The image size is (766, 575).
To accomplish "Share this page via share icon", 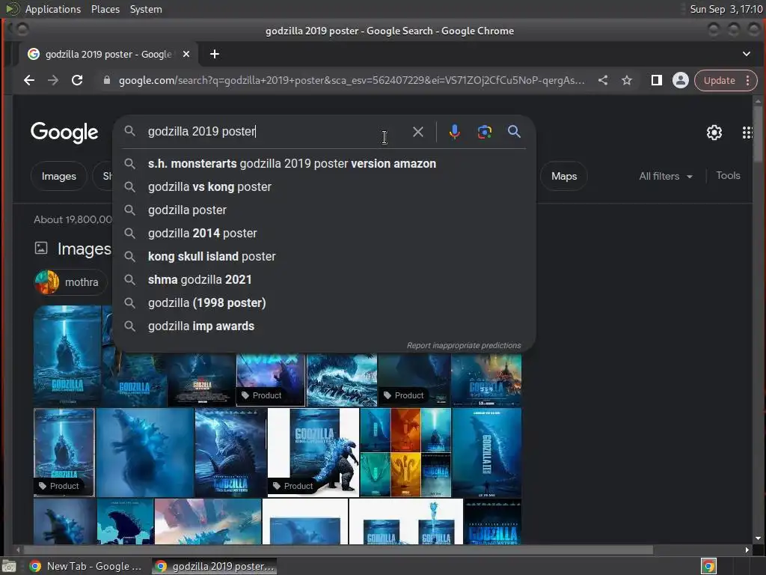I will pyautogui.click(x=603, y=80).
